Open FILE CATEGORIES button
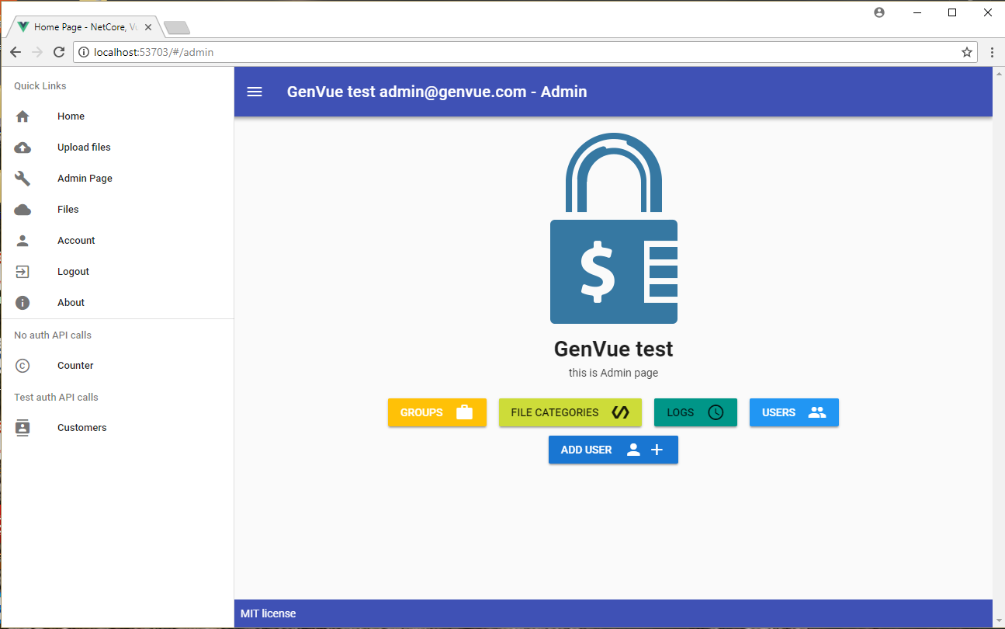 [x=570, y=412]
